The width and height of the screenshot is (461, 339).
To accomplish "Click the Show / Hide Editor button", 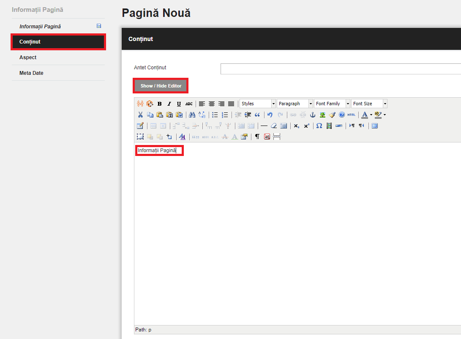I will tap(161, 86).
